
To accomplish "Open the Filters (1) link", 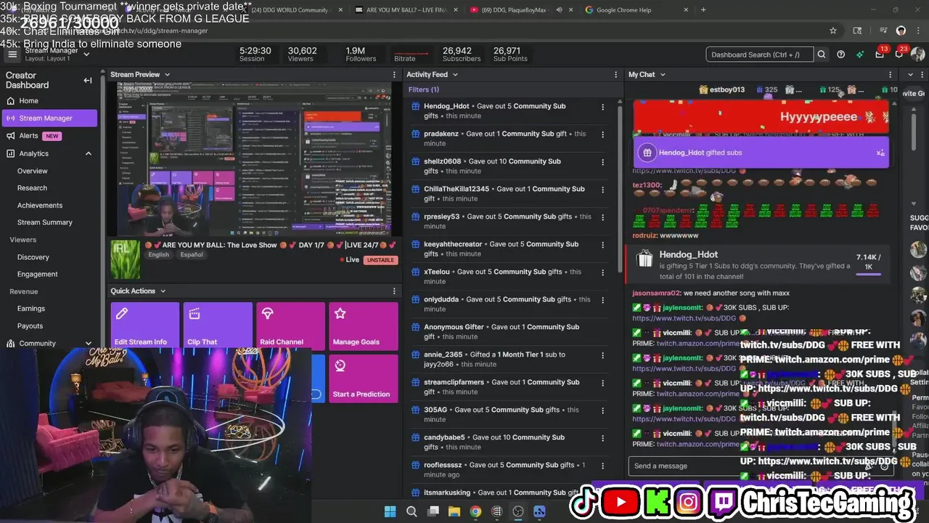I will (424, 89).
